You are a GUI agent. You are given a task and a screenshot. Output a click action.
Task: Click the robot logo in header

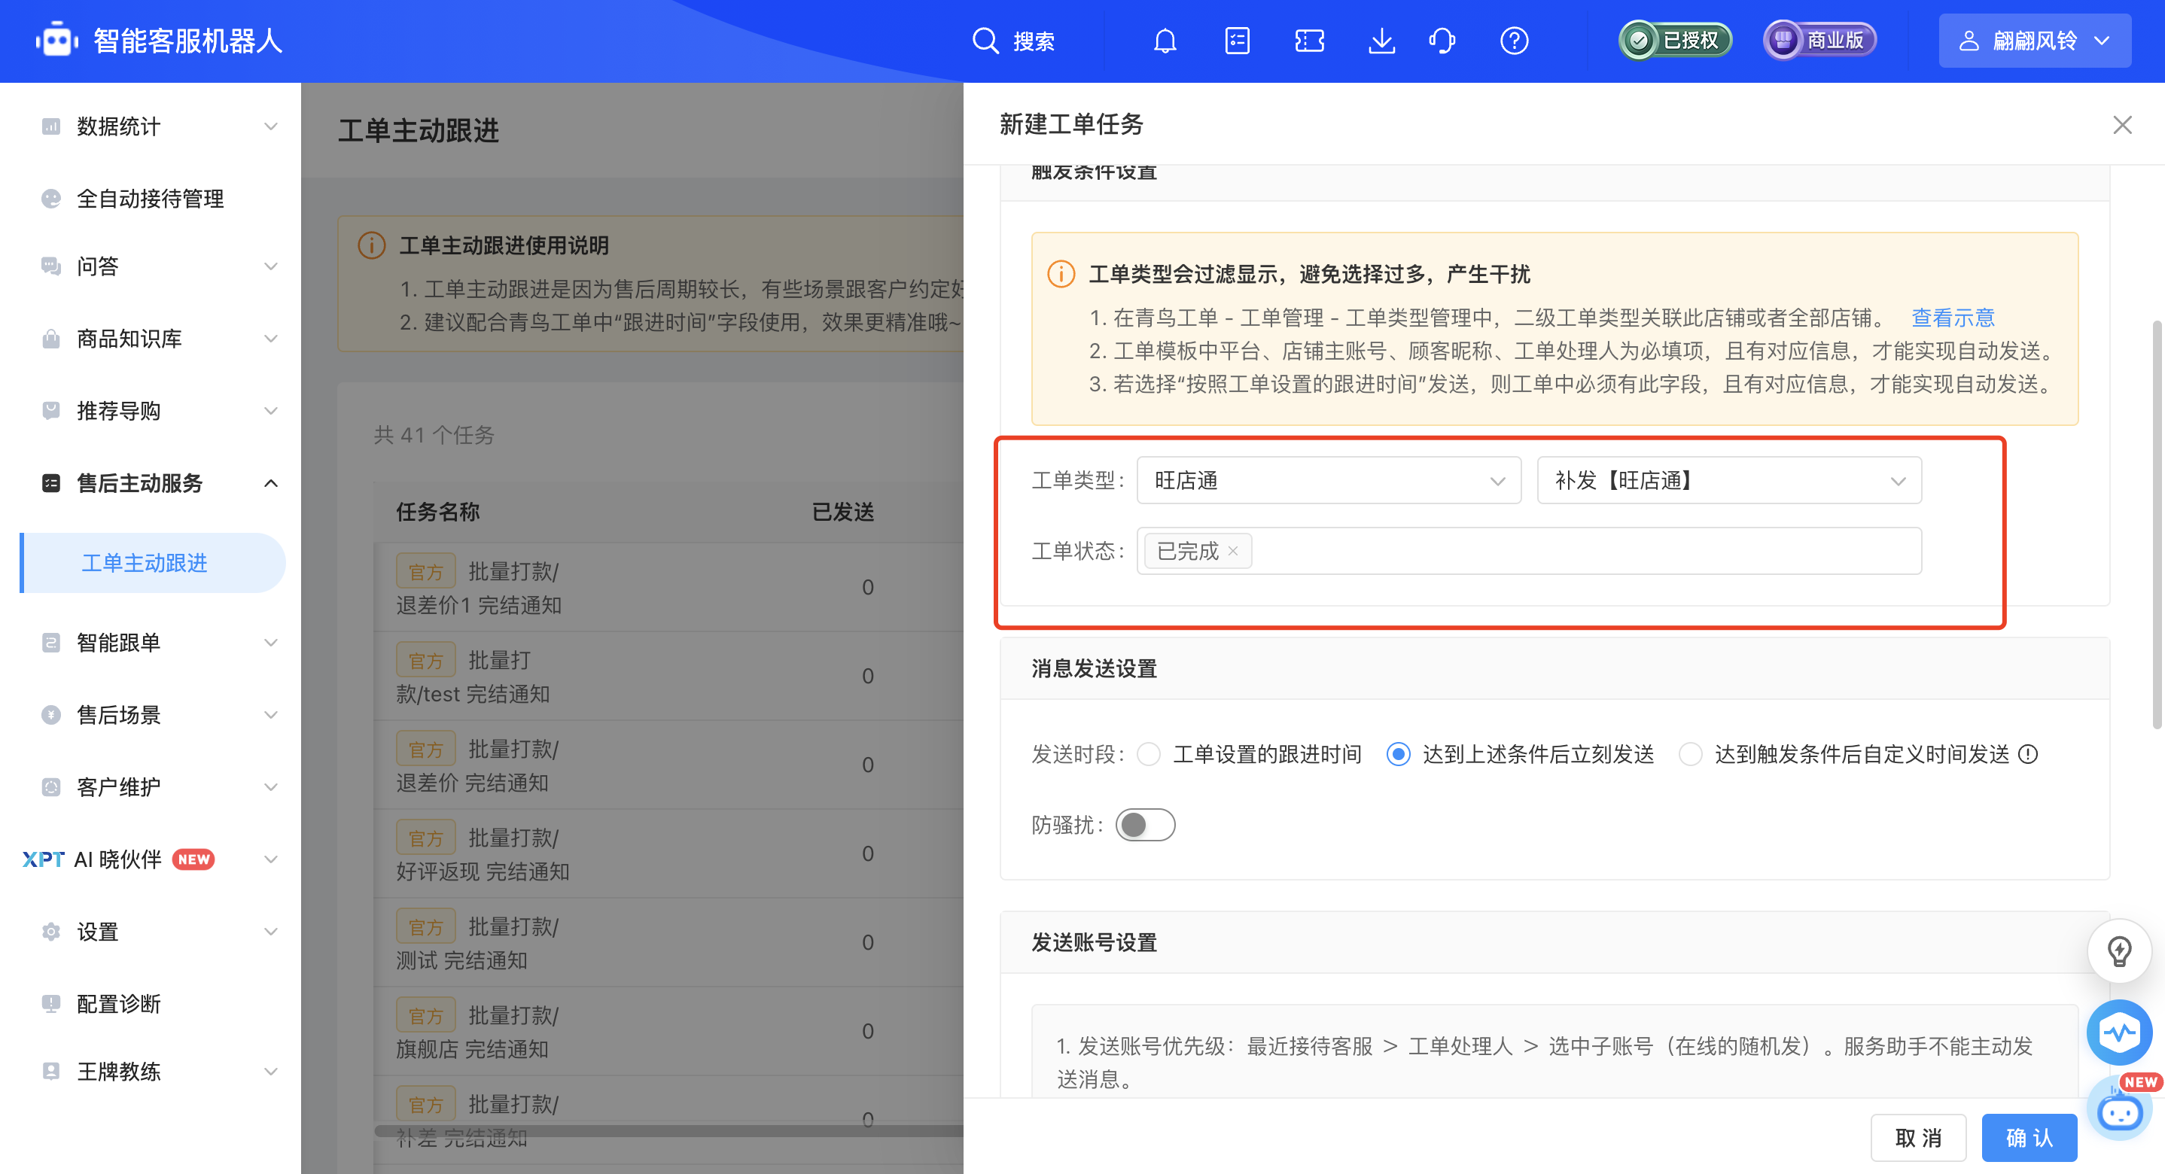pos(57,39)
